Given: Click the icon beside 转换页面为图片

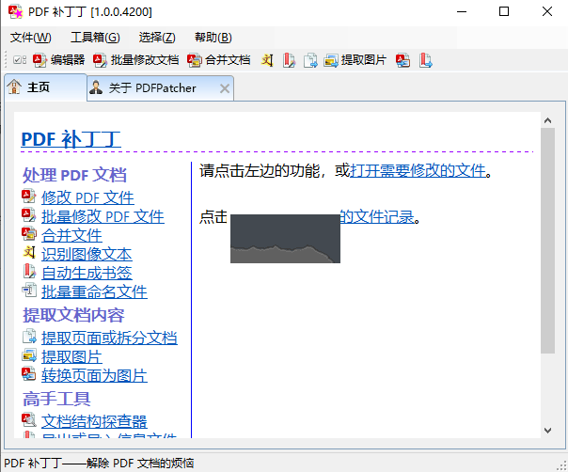Looking at the screenshot, I should (29, 374).
